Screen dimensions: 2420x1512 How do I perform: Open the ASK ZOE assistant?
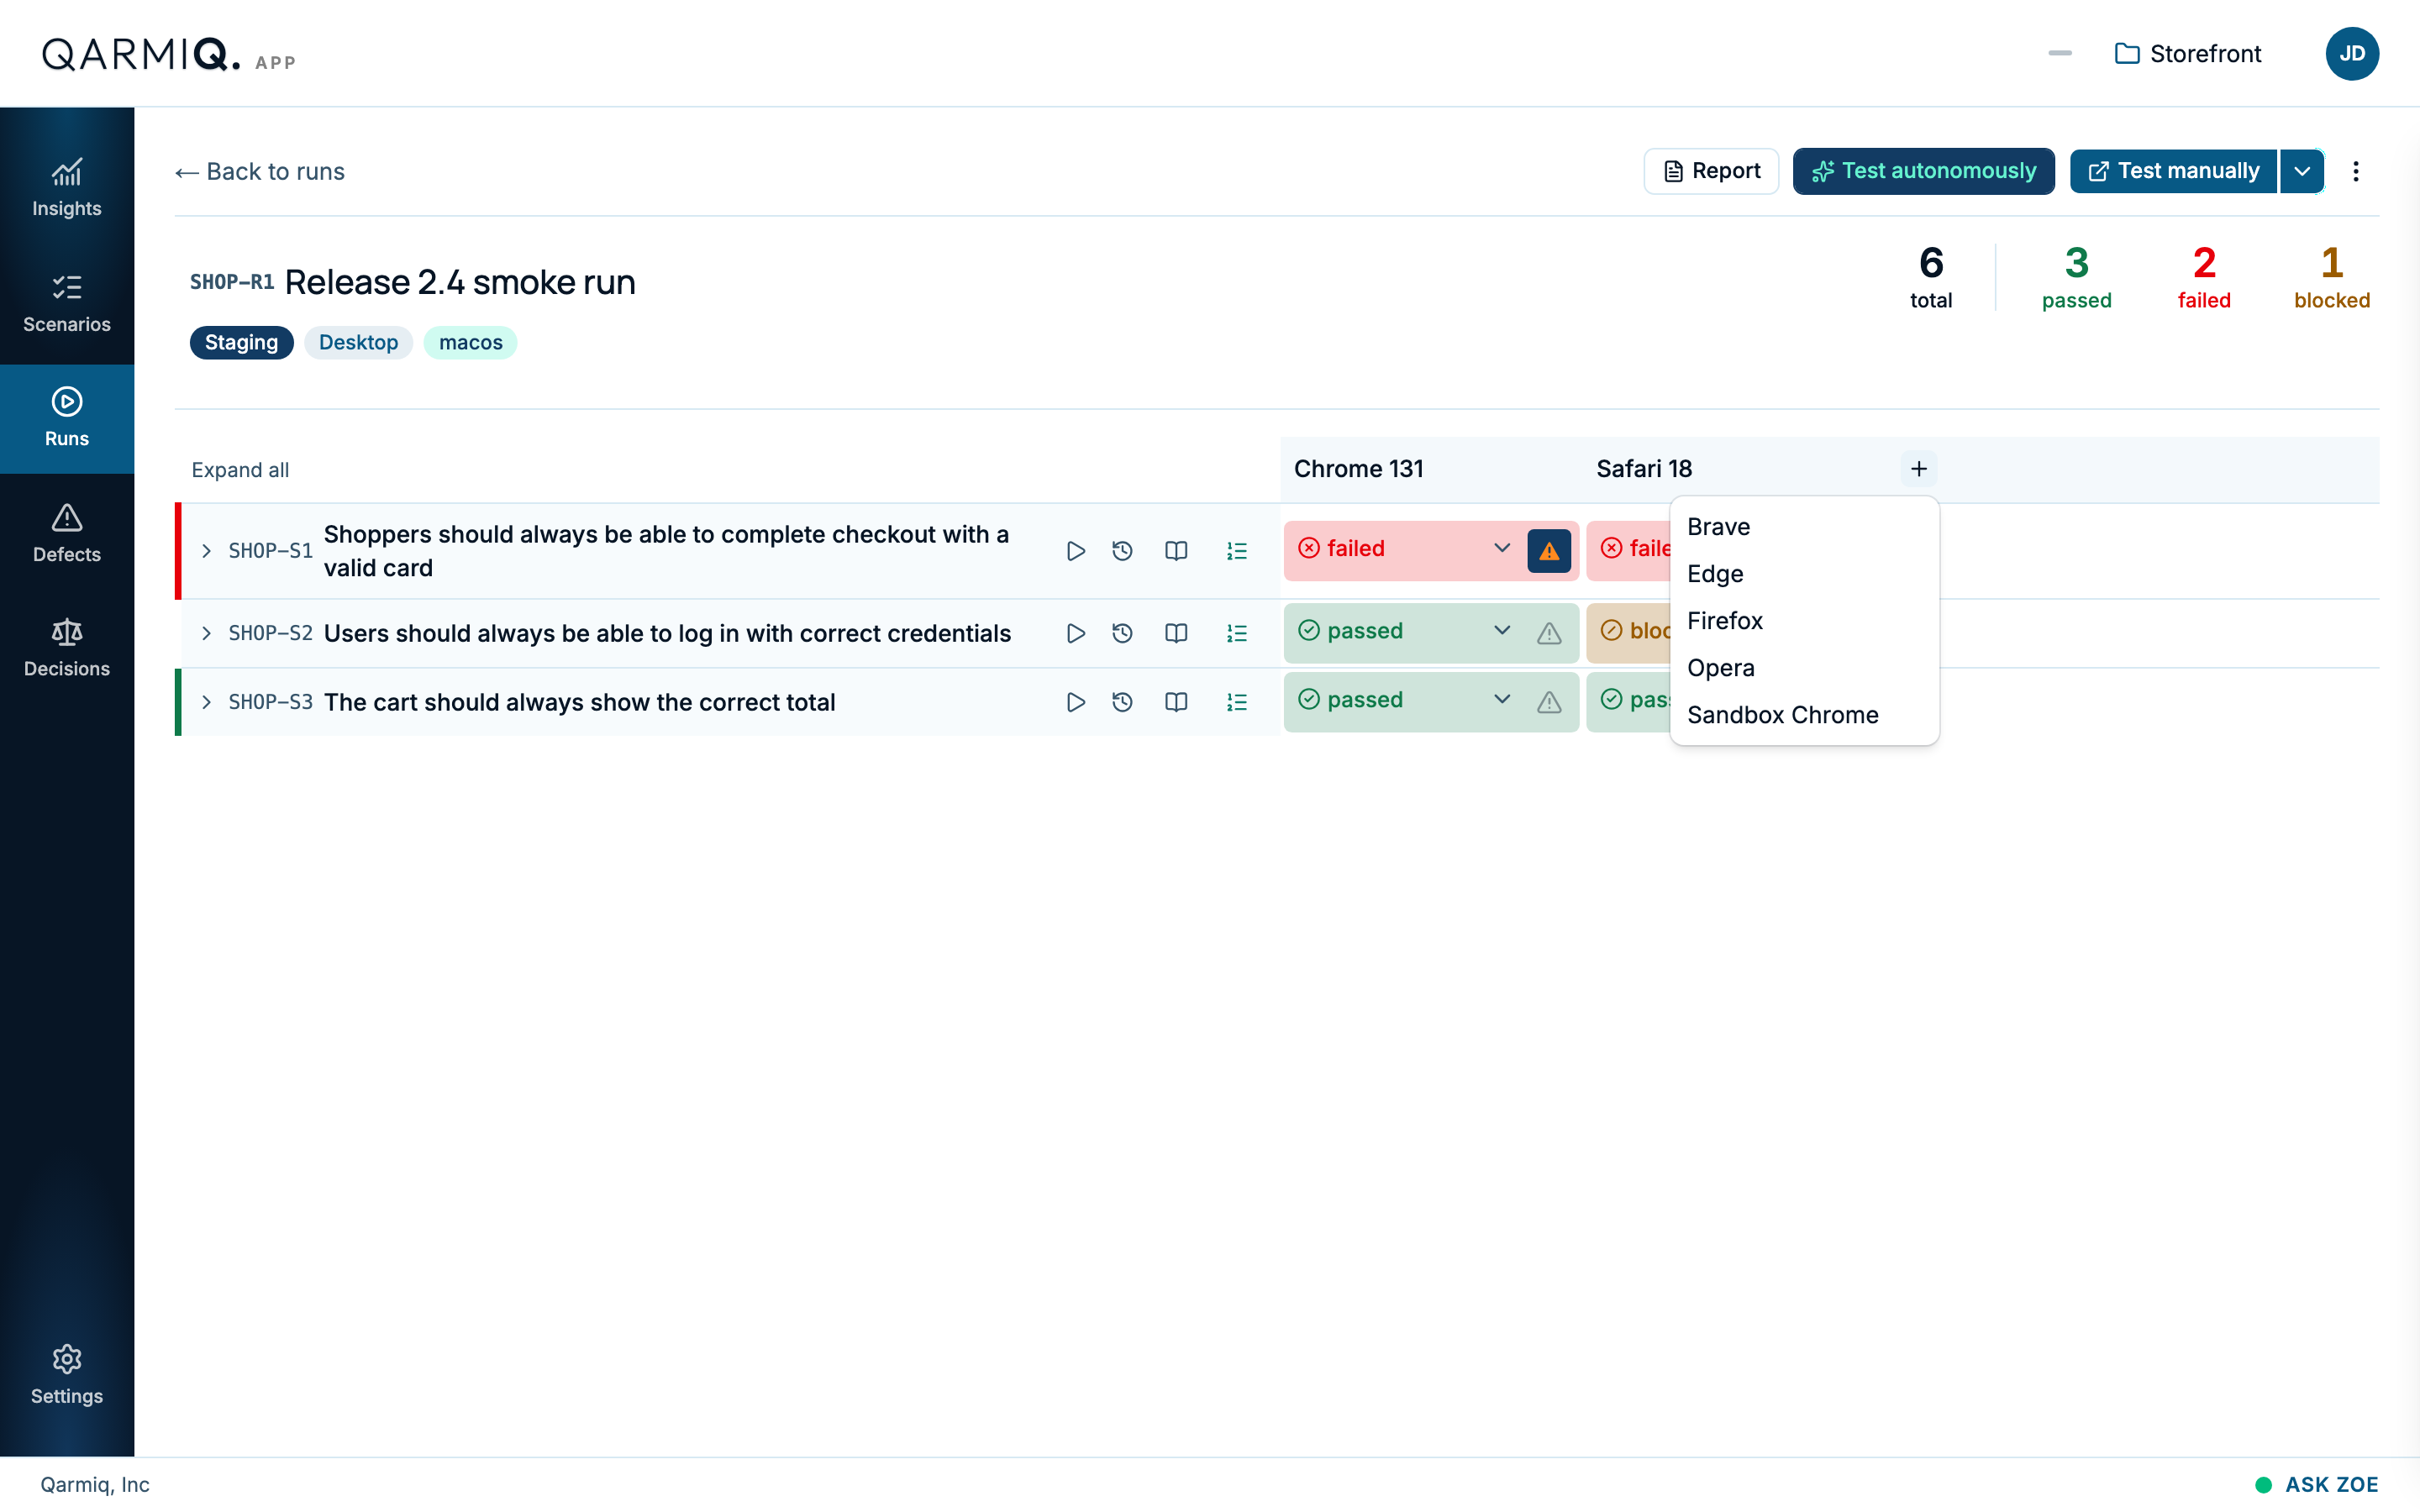[x=2316, y=1484]
